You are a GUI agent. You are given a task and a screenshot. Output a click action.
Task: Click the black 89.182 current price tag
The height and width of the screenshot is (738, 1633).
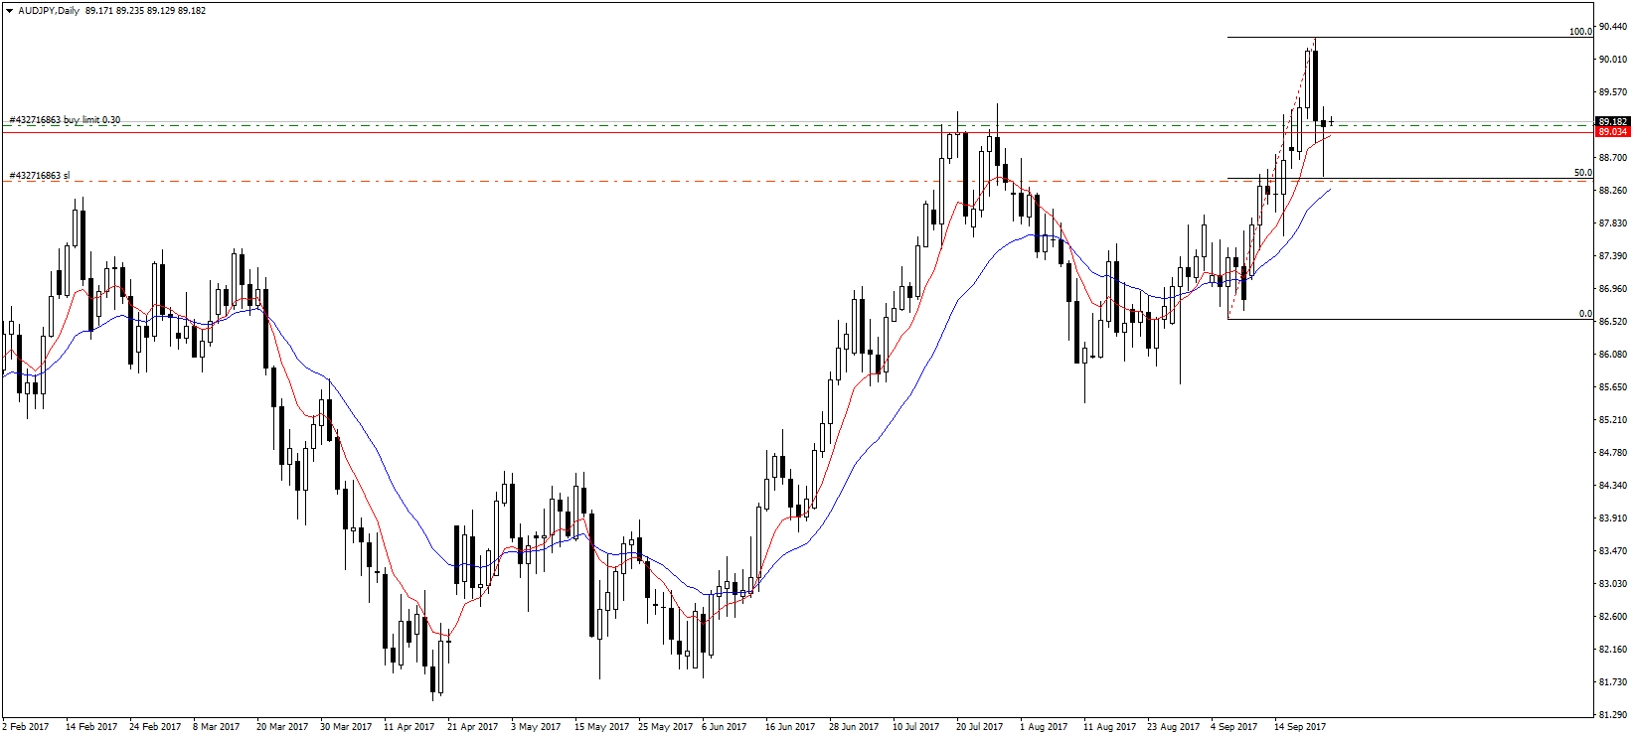(x=1612, y=121)
